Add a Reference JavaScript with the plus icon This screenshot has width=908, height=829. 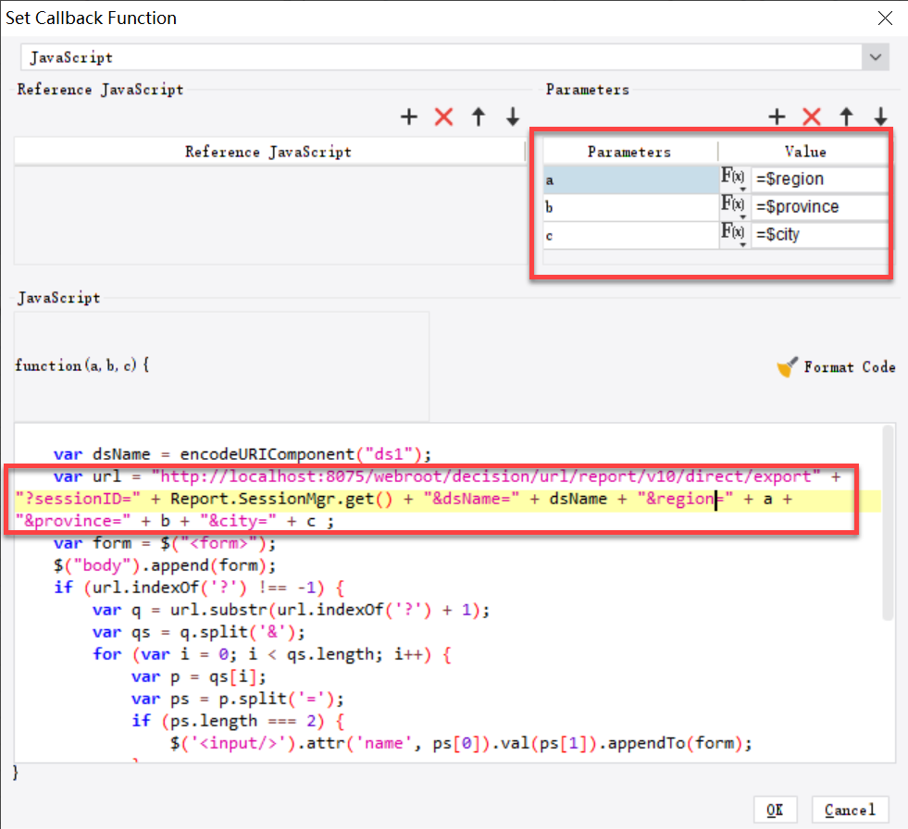(x=408, y=117)
